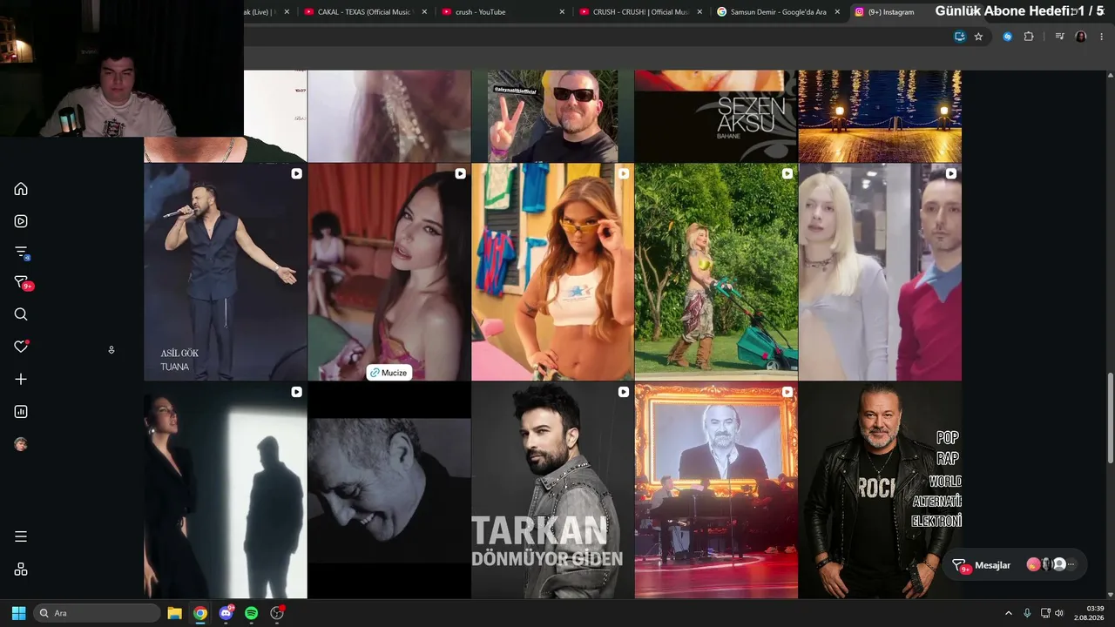Open the activity list icon with blue badge

22,253
